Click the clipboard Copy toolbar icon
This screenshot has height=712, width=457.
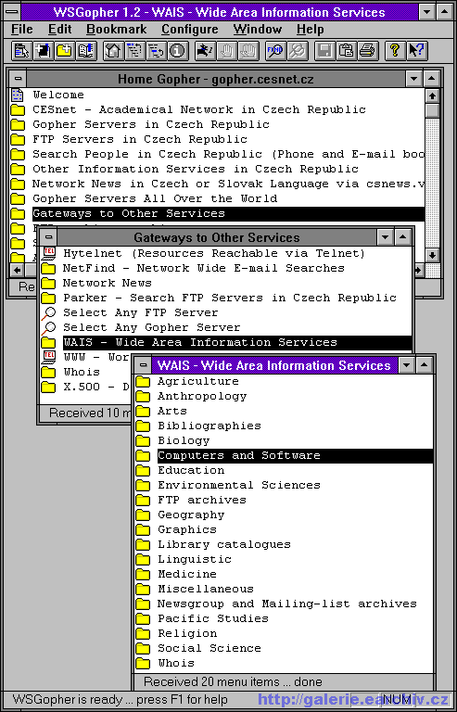click(x=346, y=50)
